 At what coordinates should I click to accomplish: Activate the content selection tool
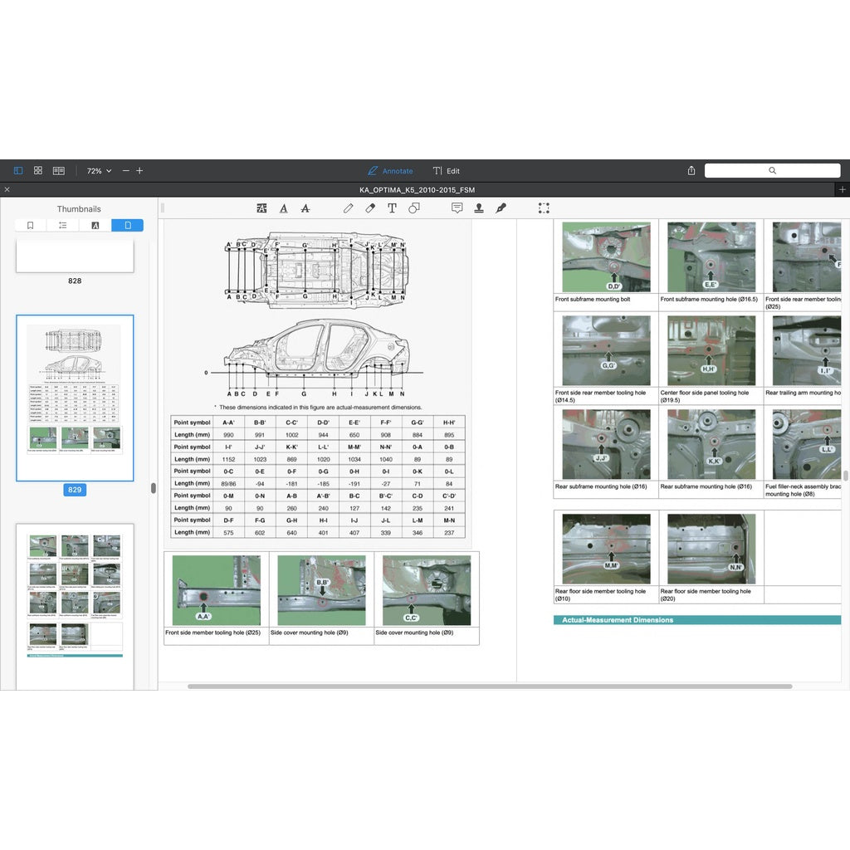point(544,208)
